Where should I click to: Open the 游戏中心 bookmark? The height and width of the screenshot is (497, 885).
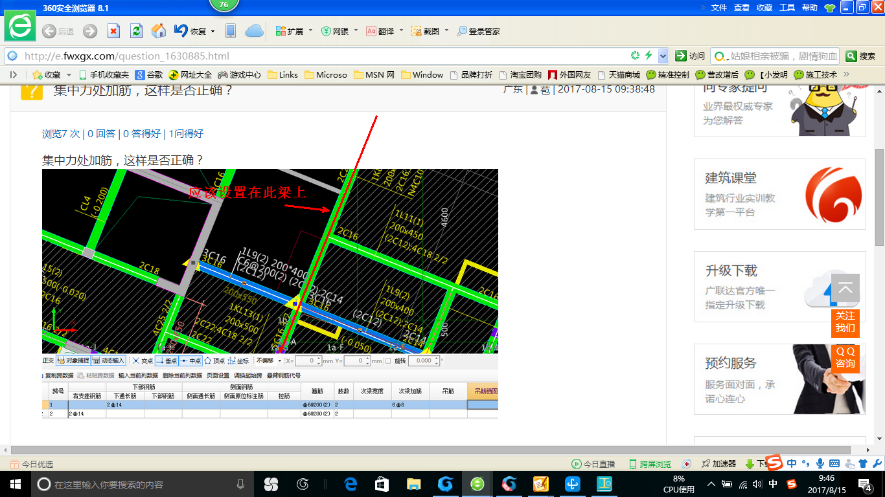coord(240,75)
